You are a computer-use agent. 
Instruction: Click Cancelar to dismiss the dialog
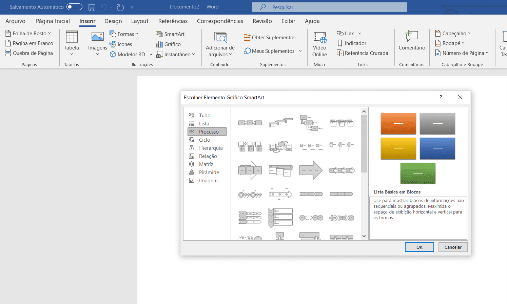click(453, 247)
